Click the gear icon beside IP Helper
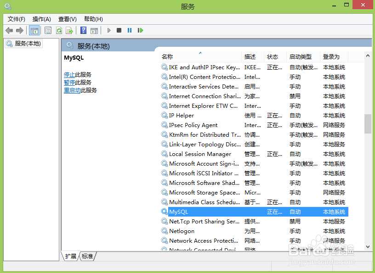The height and width of the screenshot is (273, 375). 165,115
